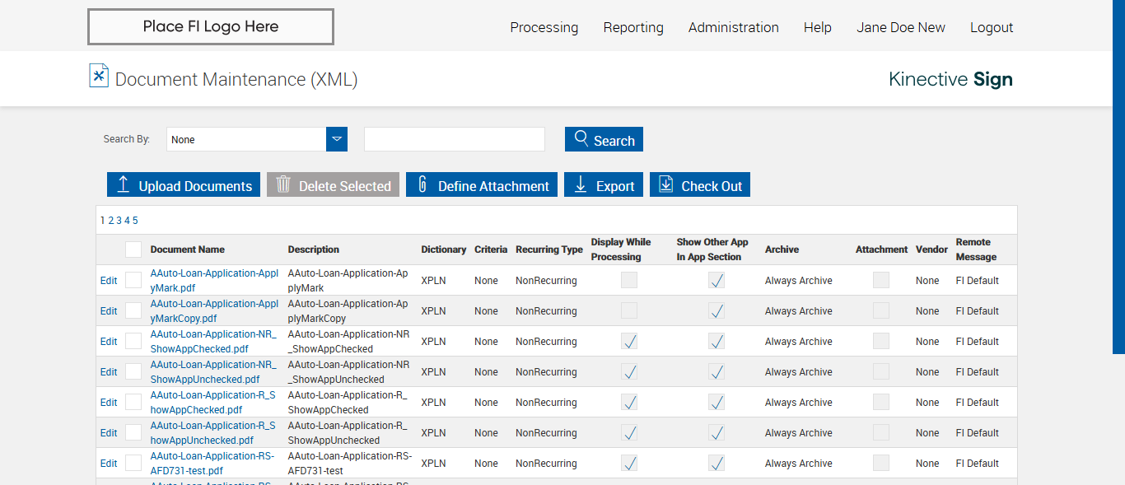Click the Document Maintenance page icon

point(99,76)
